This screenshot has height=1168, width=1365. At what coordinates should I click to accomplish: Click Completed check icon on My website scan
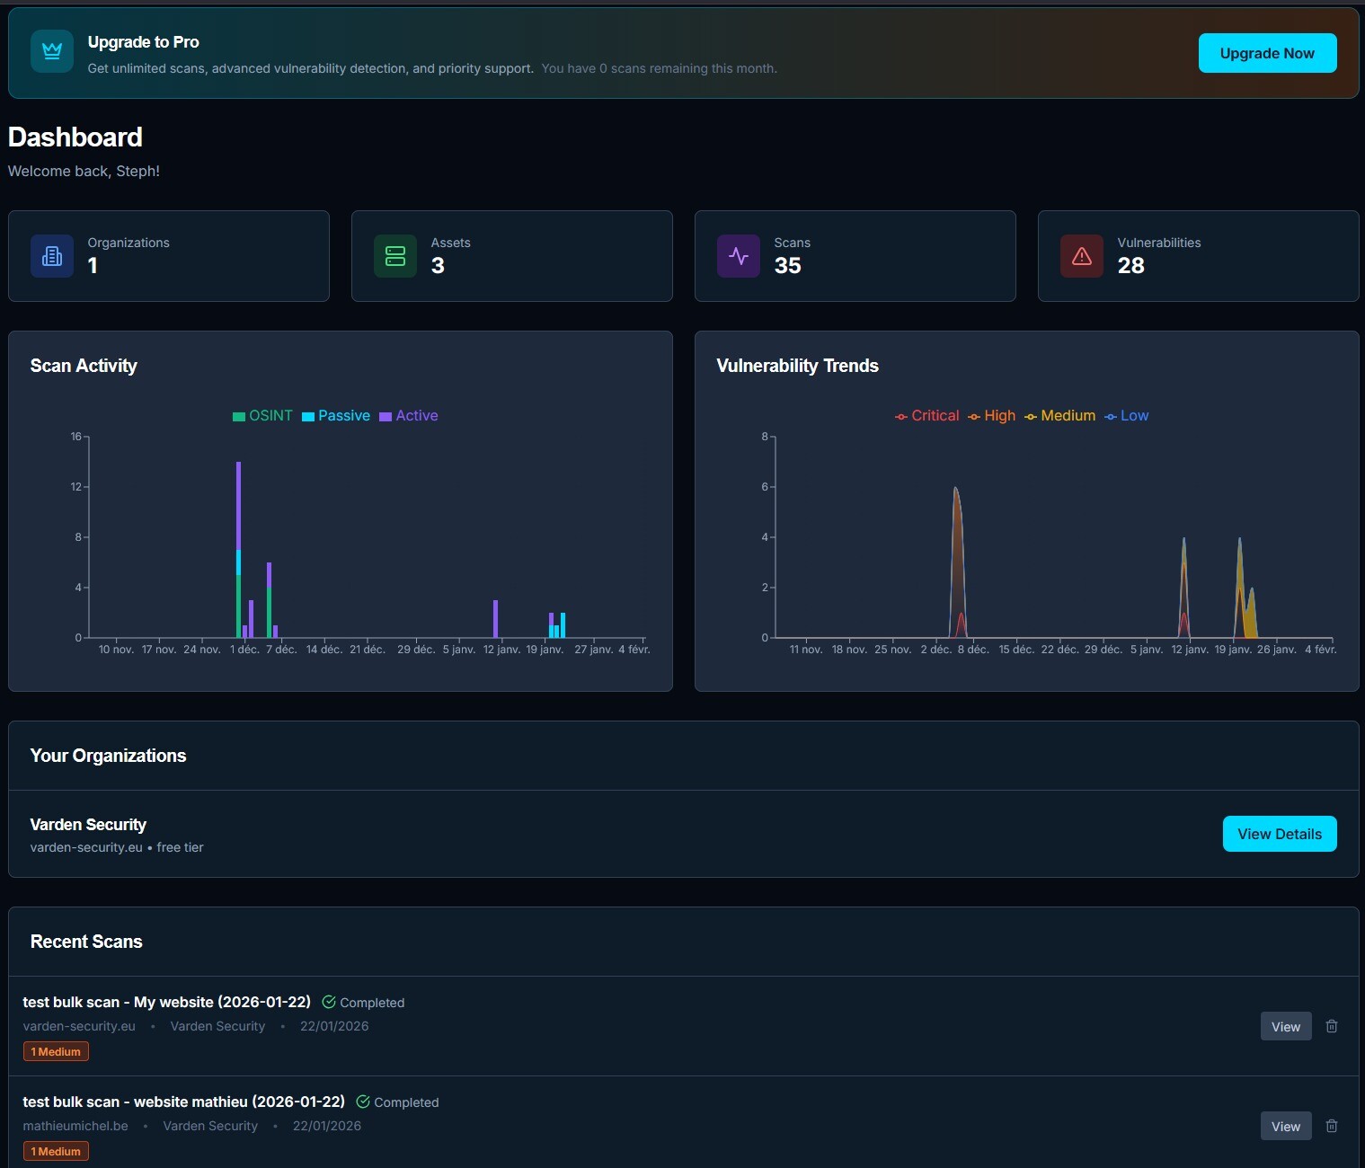(x=329, y=1002)
